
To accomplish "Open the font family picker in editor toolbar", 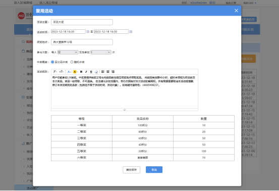I will (55, 72).
